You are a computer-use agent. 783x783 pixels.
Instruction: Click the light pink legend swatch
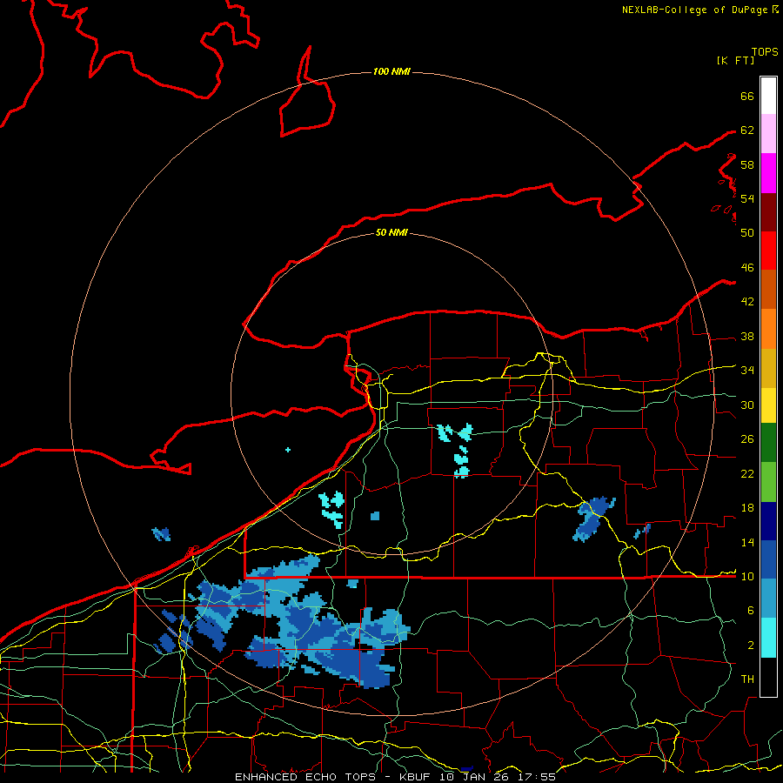pyautogui.click(x=768, y=134)
